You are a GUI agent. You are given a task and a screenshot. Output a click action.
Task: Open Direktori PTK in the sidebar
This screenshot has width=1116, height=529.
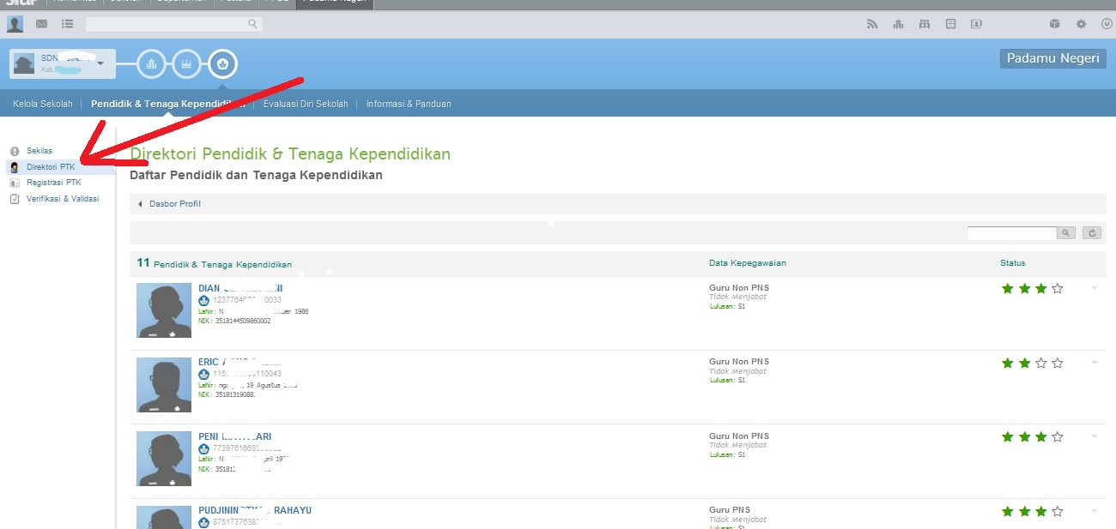[x=51, y=167]
